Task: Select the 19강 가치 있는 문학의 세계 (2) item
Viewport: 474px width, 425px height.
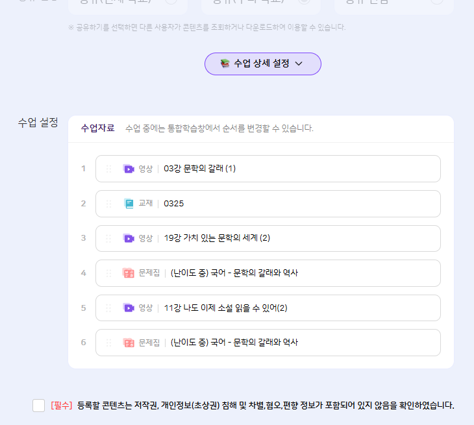Action: point(217,238)
